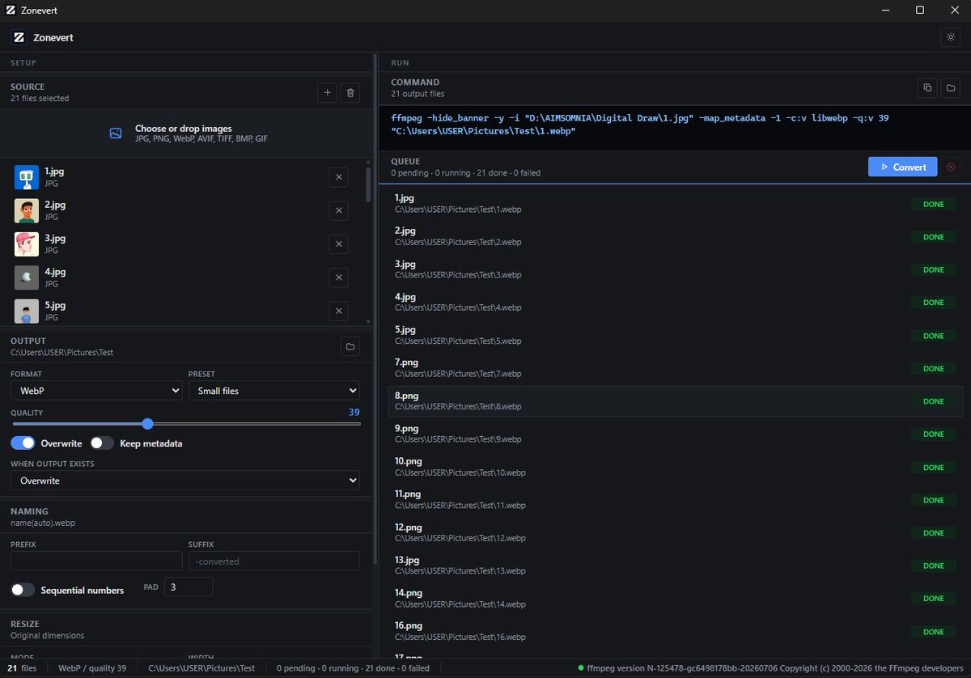
Task: Toggle the Overwrite switch
Action: [23, 443]
